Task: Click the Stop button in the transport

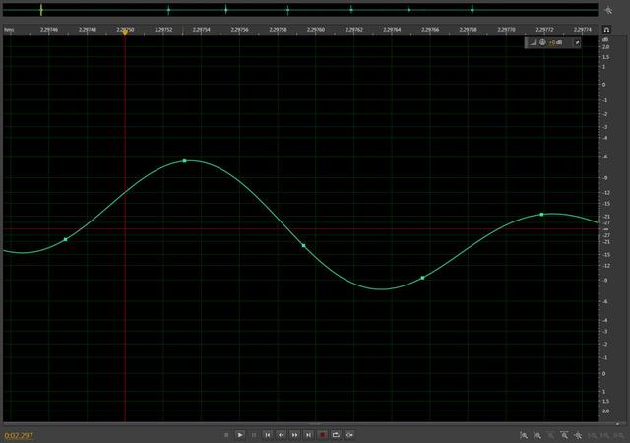Action: [x=225, y=434]
